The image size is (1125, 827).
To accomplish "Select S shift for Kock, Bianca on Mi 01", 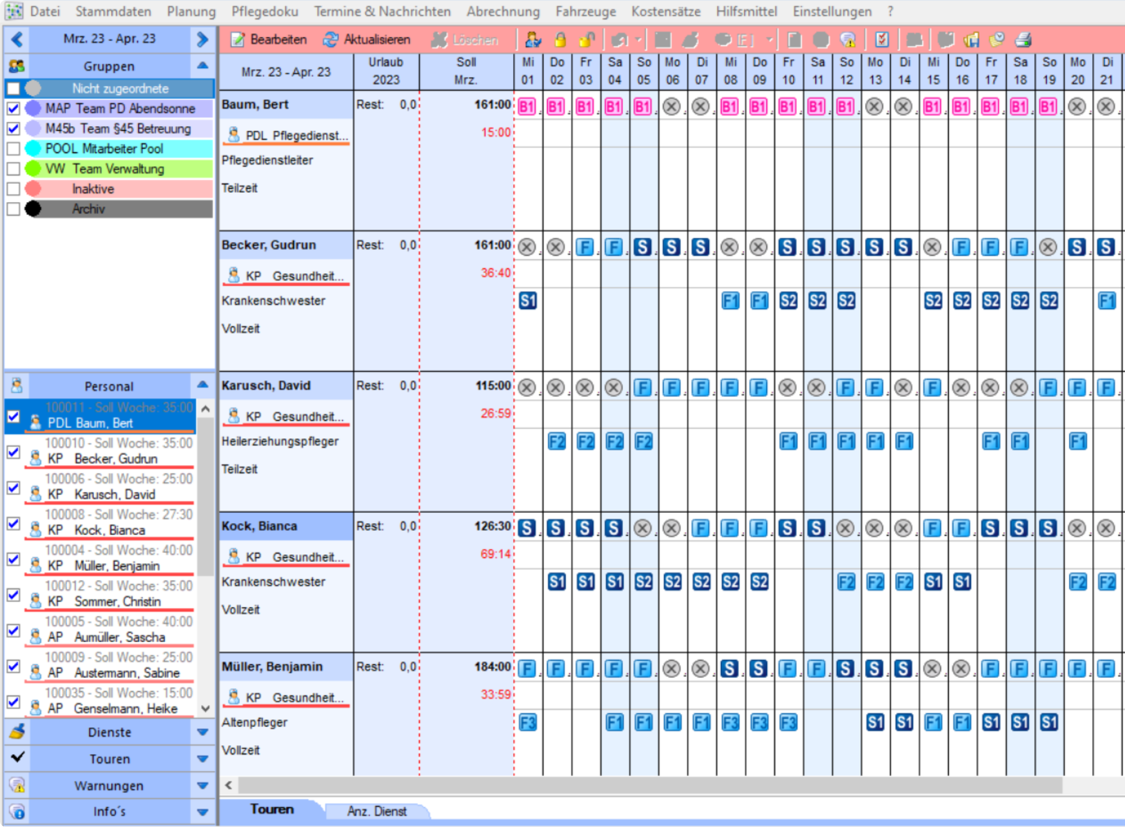I will (x=527, y=528).
